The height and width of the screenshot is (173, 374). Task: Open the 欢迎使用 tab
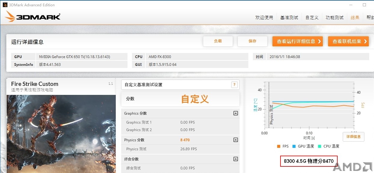[264, 18]
